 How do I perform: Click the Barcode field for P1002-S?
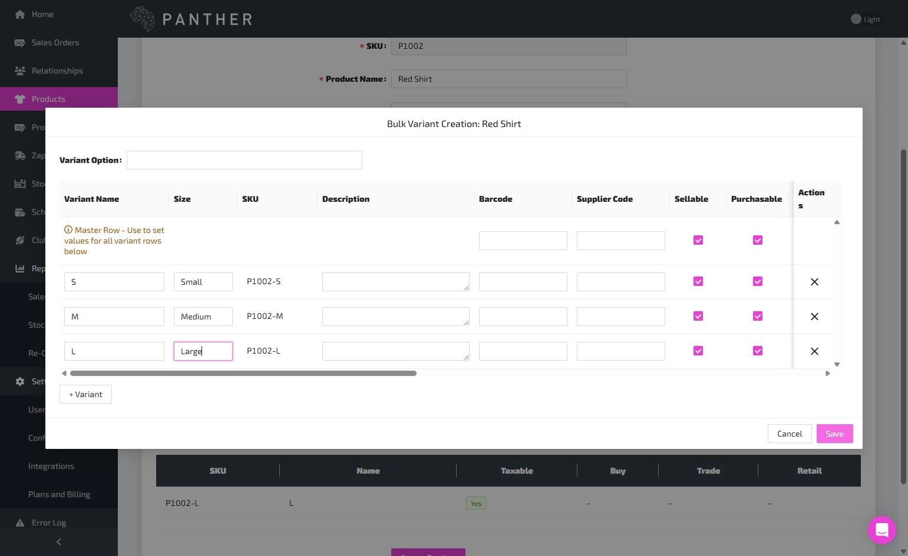(523, 282)
